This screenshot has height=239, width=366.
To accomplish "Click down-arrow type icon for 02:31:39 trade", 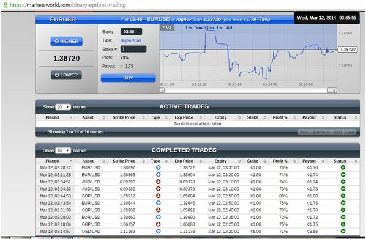I will (159, 210).
